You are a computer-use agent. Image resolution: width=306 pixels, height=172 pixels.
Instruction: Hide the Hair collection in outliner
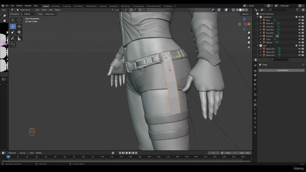click(299, 46)
